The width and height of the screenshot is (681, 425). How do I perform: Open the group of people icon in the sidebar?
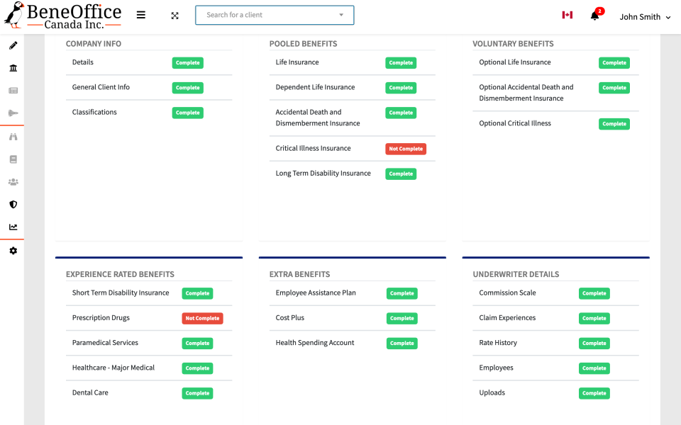tap(12, 181)
